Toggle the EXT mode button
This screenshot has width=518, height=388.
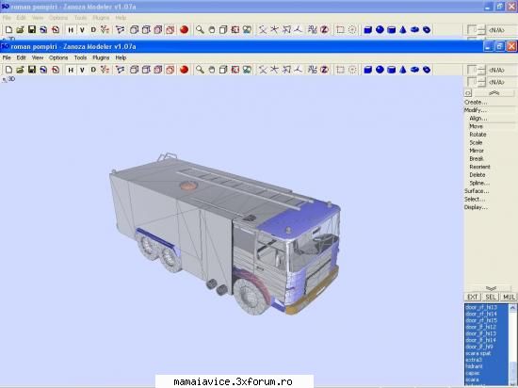click(x=473, y=297)
